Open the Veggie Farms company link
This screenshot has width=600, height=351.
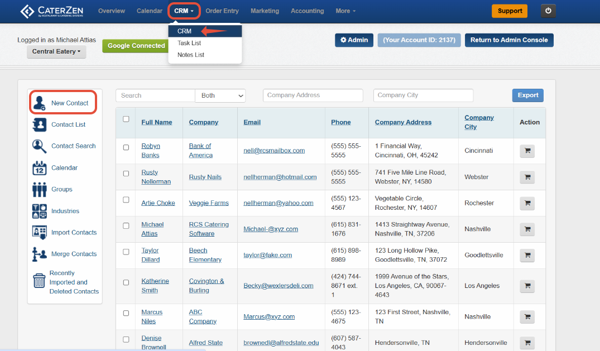[x=209, y=203]
